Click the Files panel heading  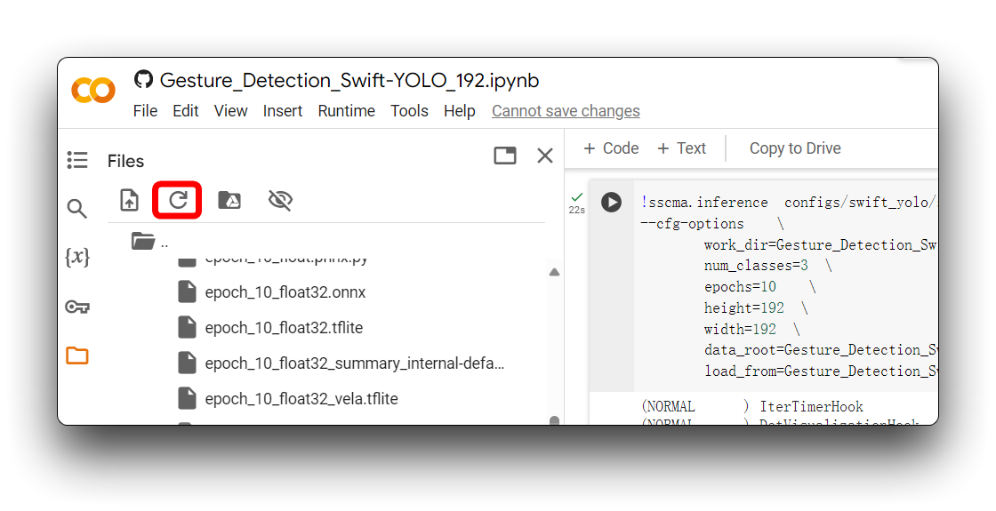click(125, 161)
